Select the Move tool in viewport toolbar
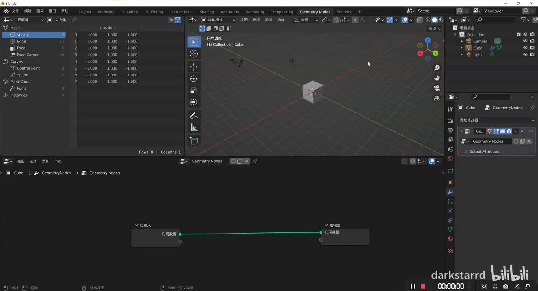The height and width of the screenshot is (291, 538). coord(194,67)
